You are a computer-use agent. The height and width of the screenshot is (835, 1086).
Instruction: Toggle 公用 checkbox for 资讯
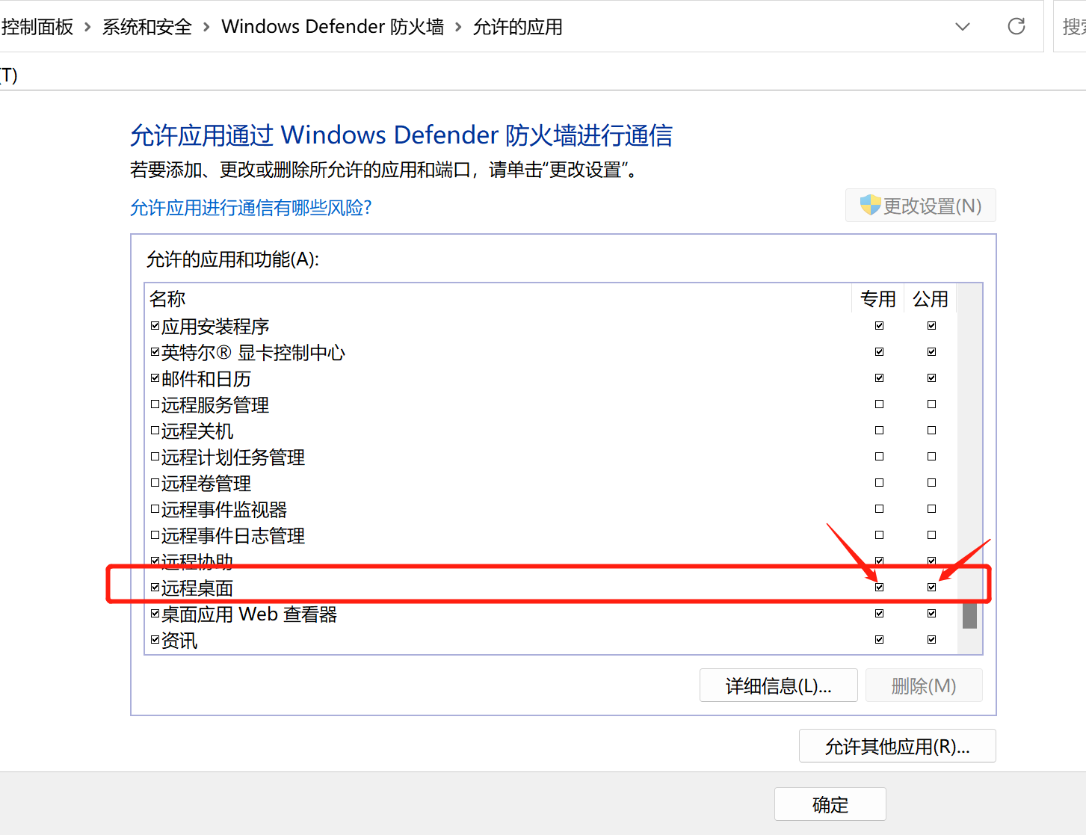pos(931,640)
